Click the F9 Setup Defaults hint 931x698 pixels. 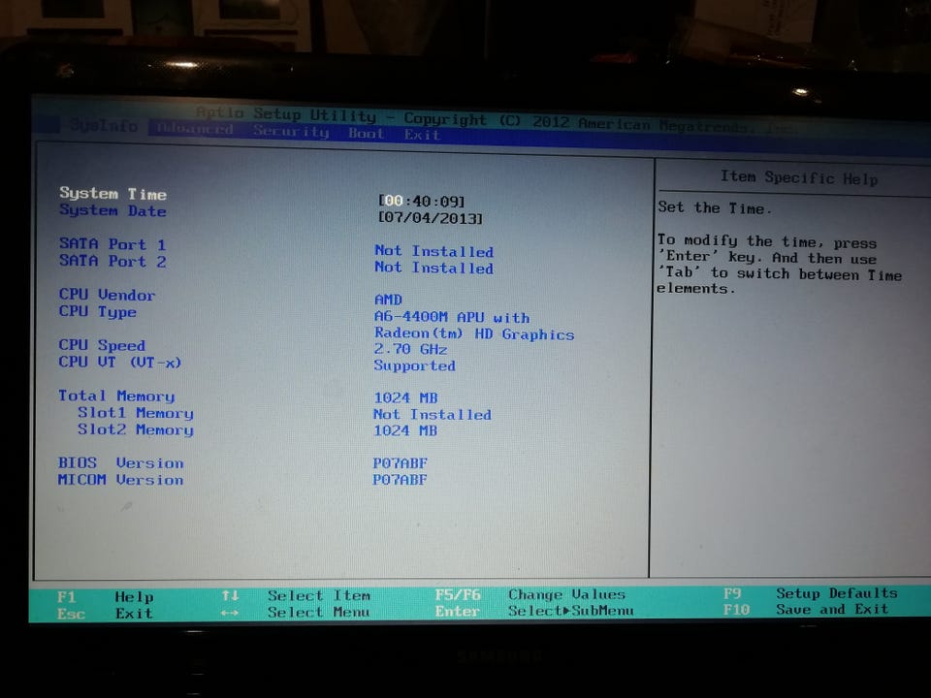click(x=810, y=593)
